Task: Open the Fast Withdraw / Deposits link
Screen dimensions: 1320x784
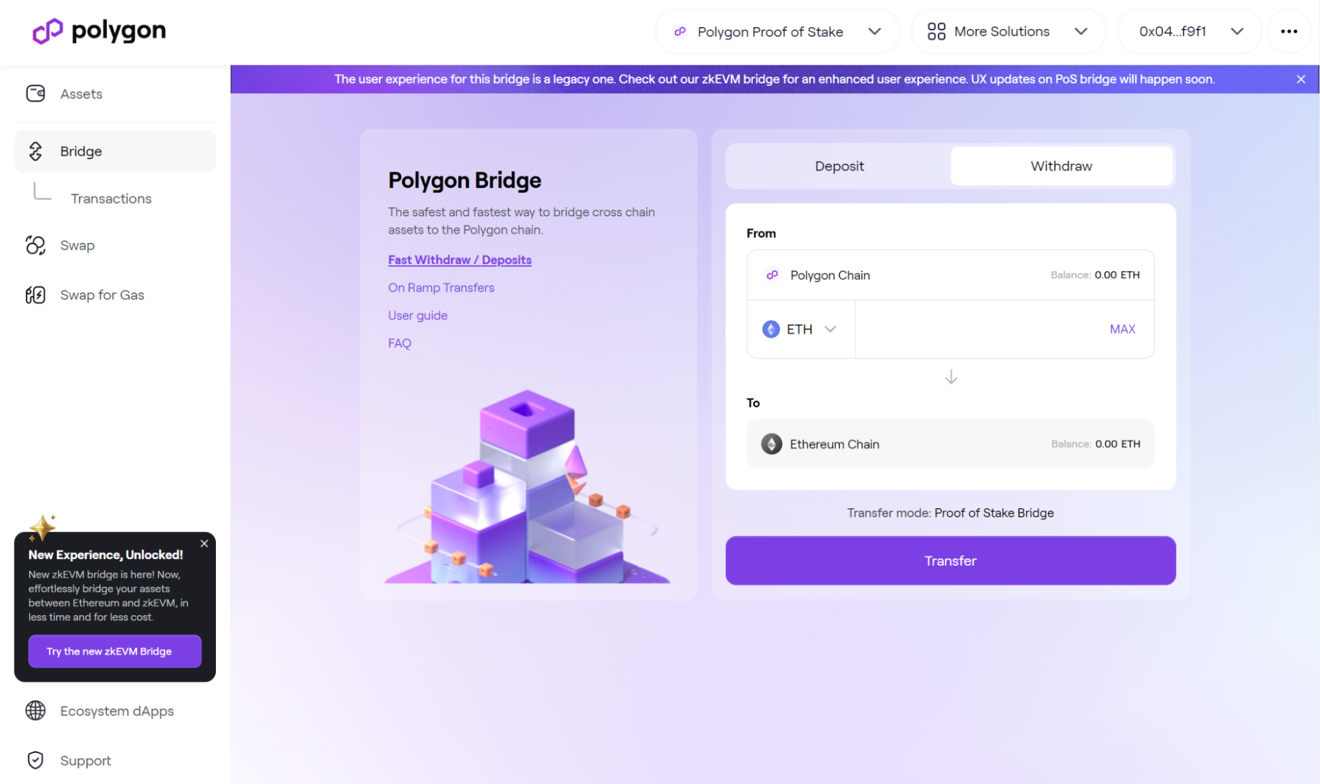Action: pos(460,259)
